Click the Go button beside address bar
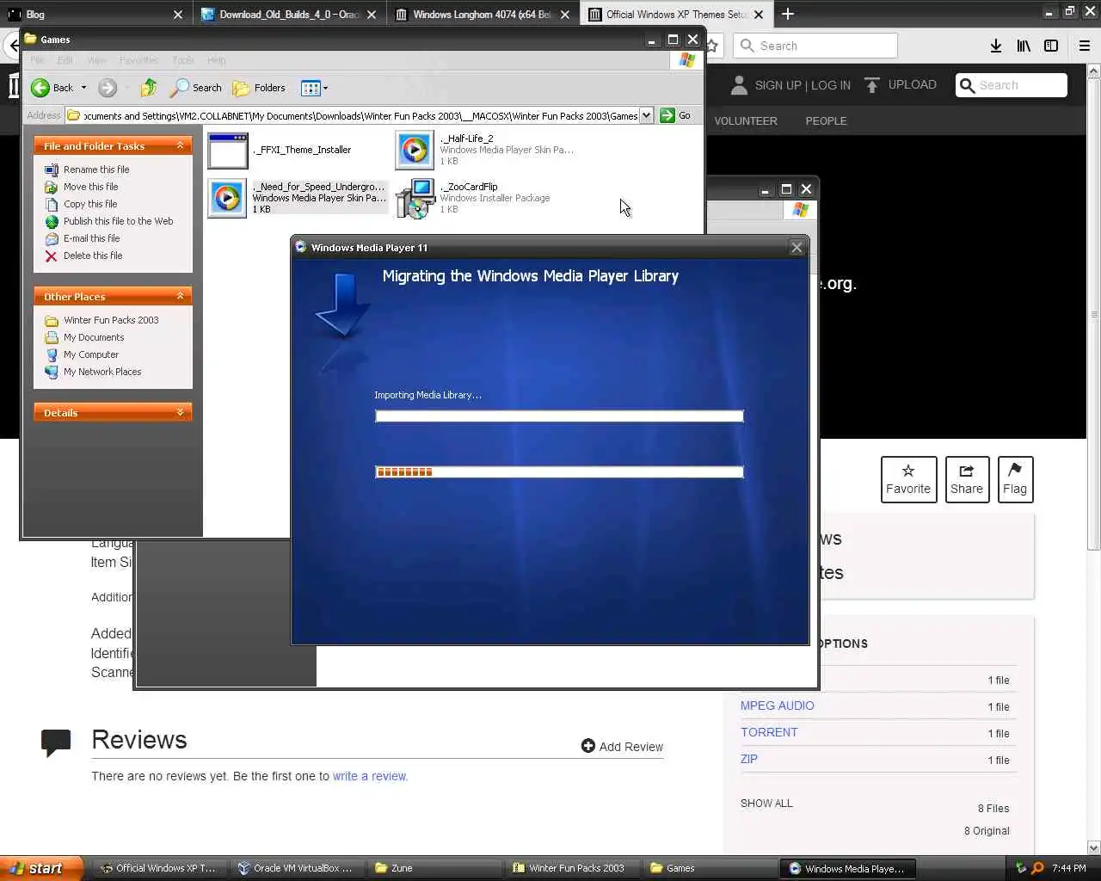 [676, 115]
